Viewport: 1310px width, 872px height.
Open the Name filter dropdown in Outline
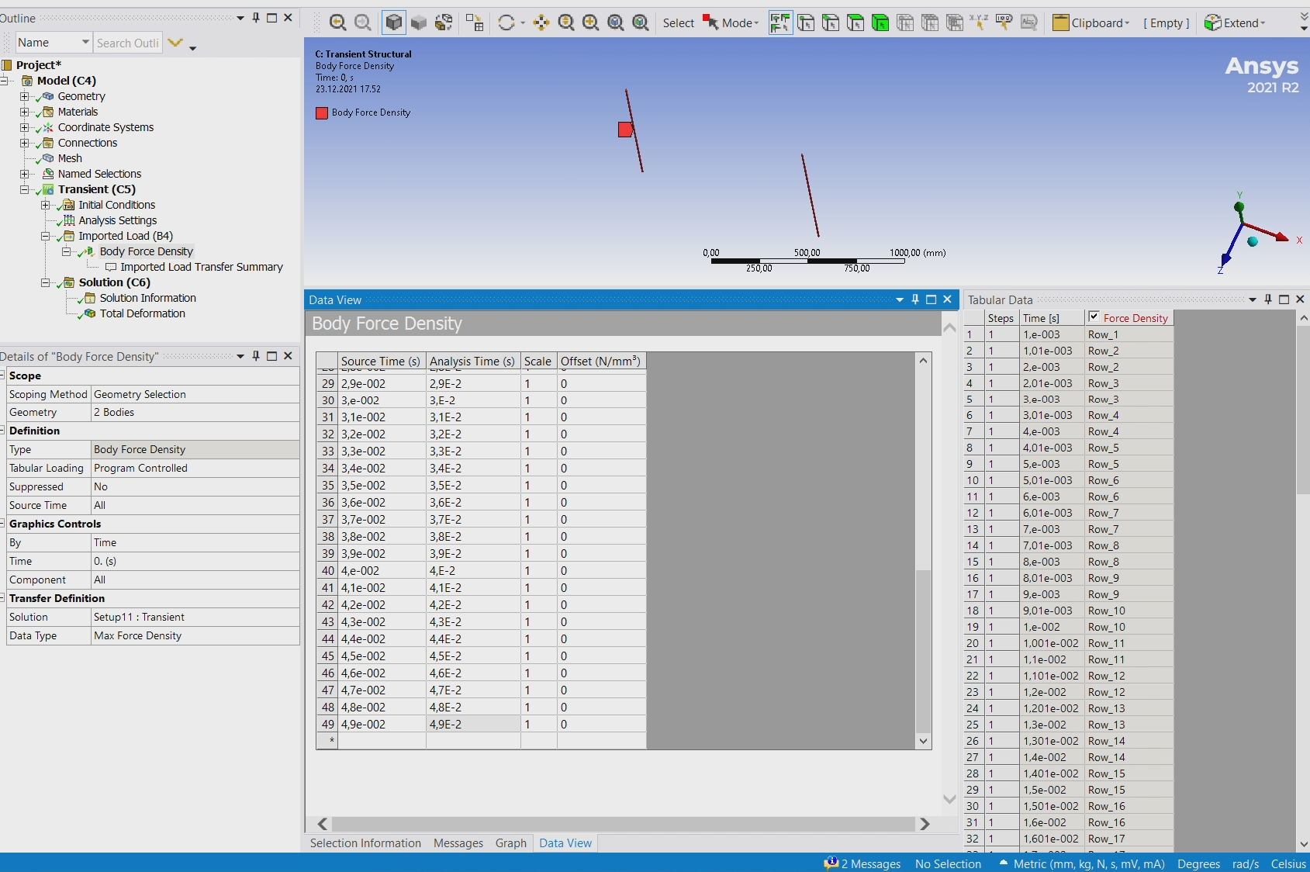pos(85,43)
